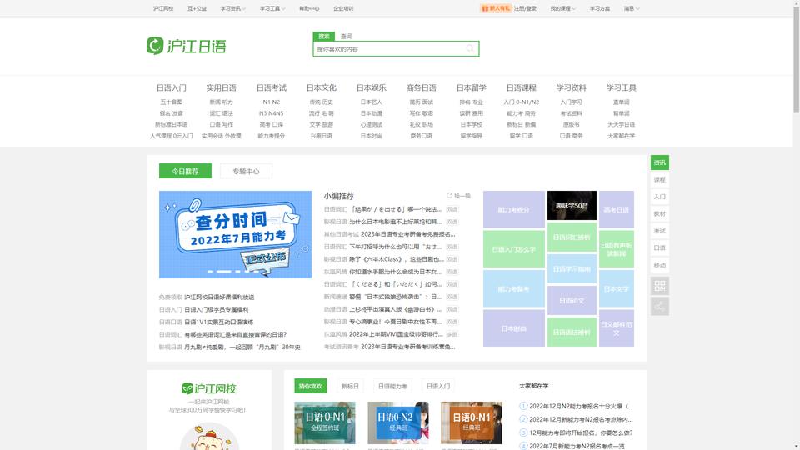Click 五十音图 under 日语入门
The height and width of the screenshot is (450, 800).
tap(172, 102)
